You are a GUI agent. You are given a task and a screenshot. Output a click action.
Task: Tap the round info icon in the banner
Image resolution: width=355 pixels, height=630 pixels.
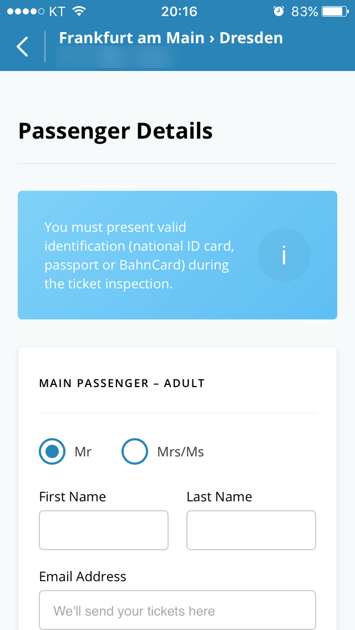[x=283, y=256]
